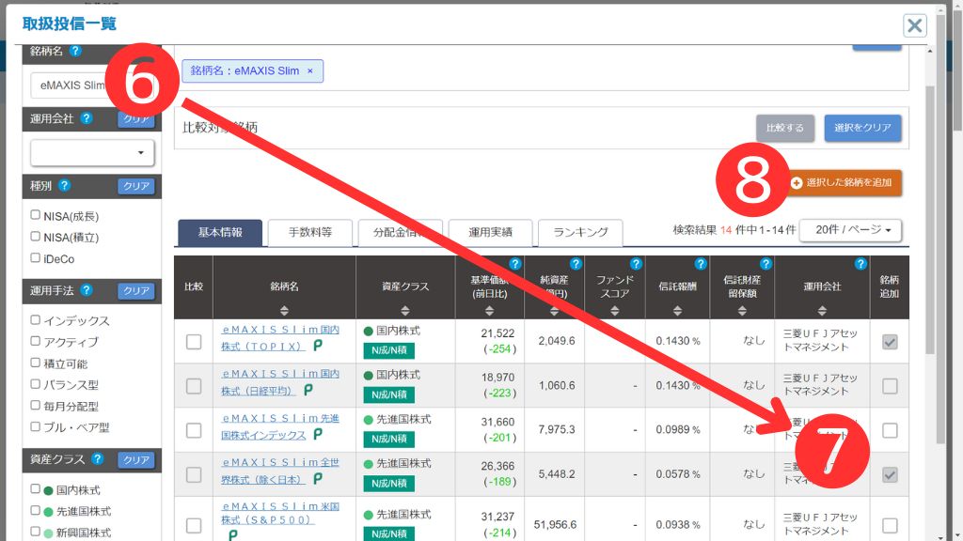Open eMAXIS Slim 全世界株式（除く日本） link
Screen dimensions: 963x541
pyautogui.click(x=280, y=471)
